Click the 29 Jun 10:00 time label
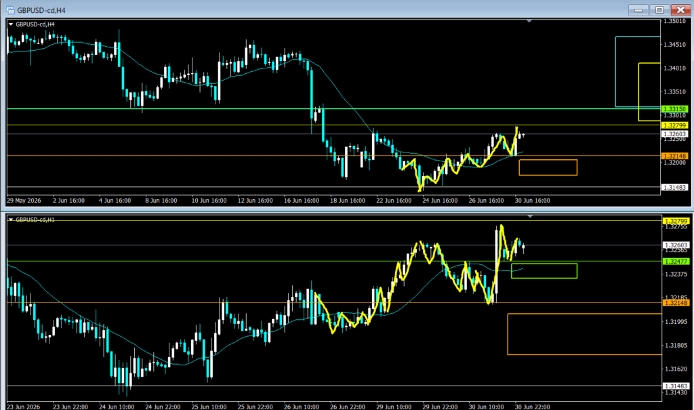This screenshot has height=410, width=694. (394, 407)
